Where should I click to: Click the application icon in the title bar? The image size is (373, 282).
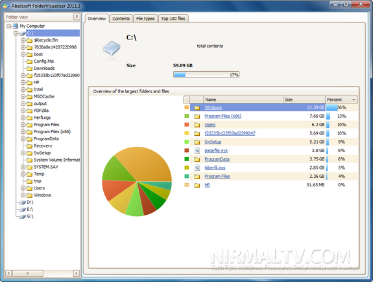(6, 6)
